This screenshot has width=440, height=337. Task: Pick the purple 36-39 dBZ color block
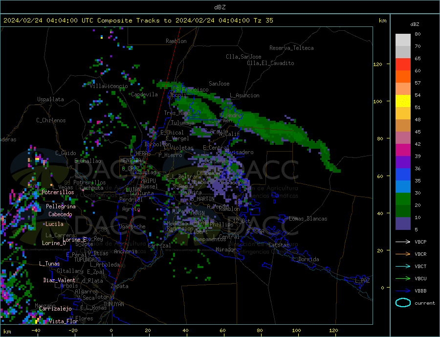coord(403,162)
